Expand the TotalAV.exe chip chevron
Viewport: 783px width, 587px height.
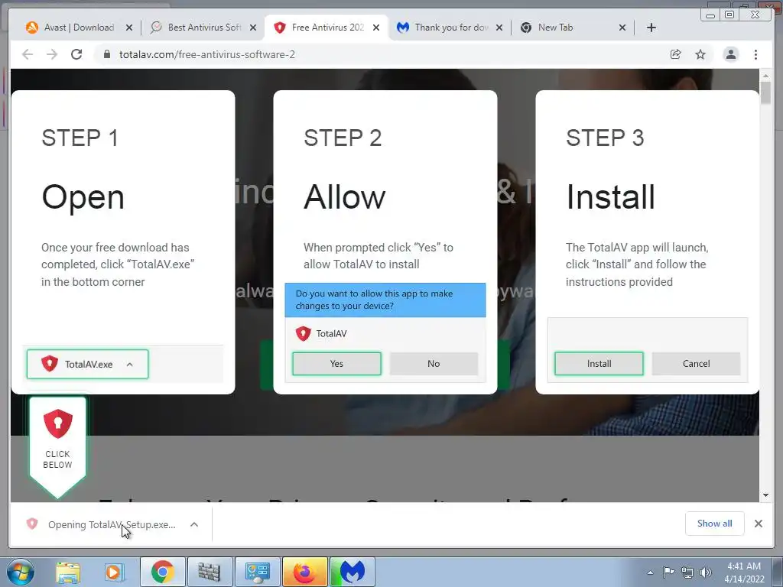tap(130, 365)
